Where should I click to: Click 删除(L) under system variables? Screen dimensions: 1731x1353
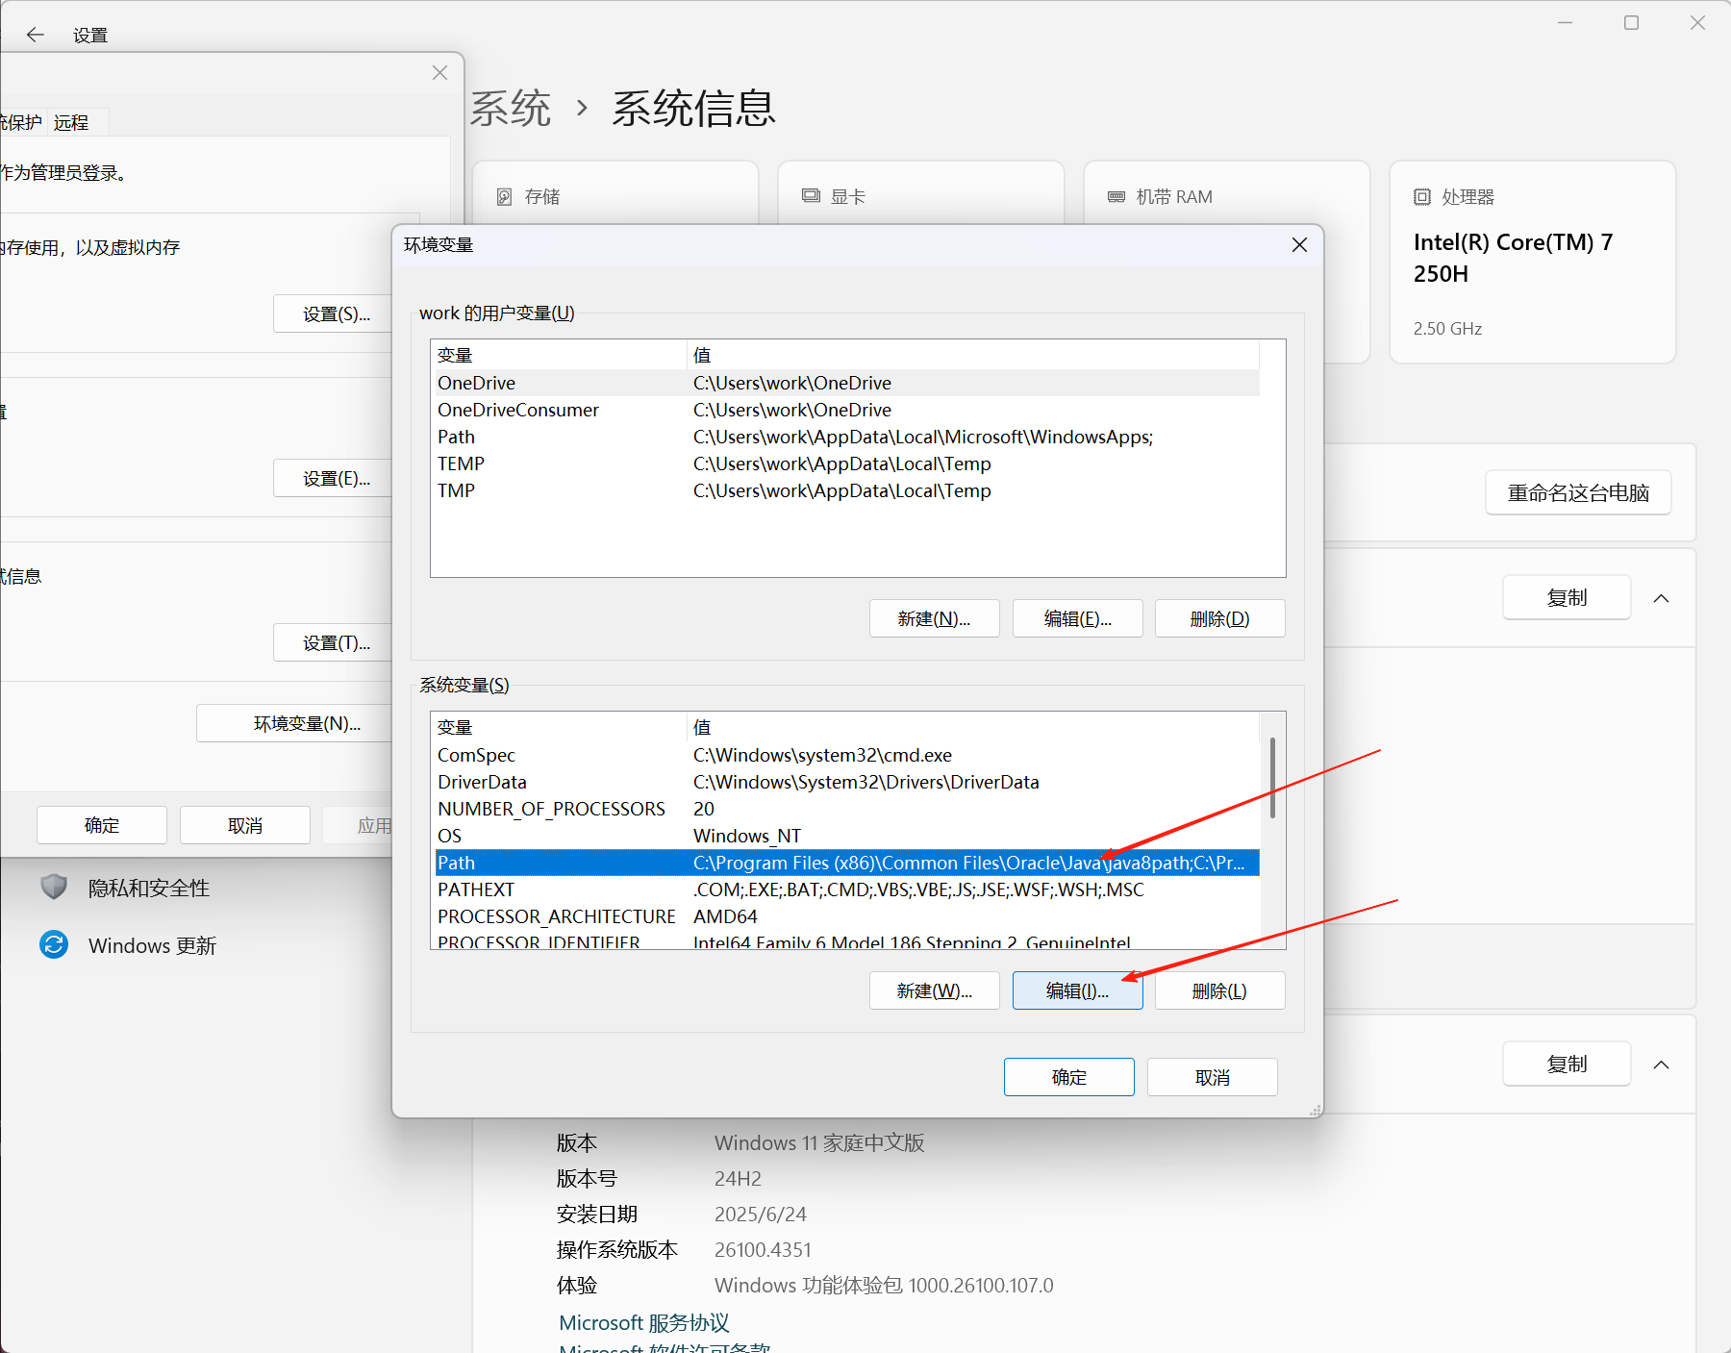(1219, 990)
